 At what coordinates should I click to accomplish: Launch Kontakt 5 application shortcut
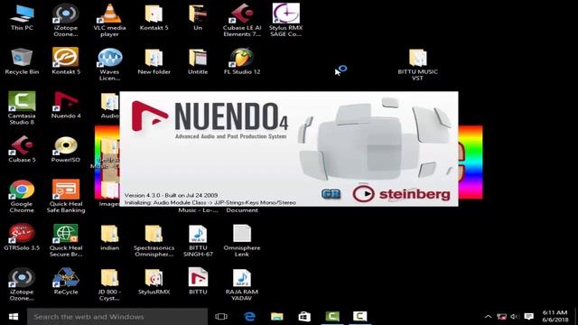pyautogui.click(x=66, y=61)
